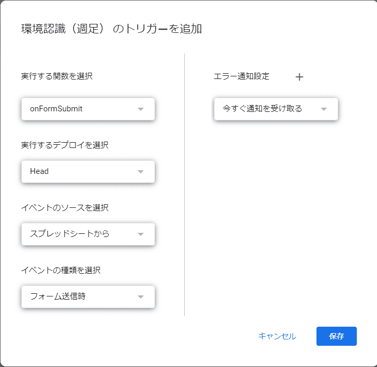Image resolution: width=377 pixels, height=367 pixels.
Task: Click the dialog title 環境認識(週足)のトリガーを追加
Action: [112, 29]
